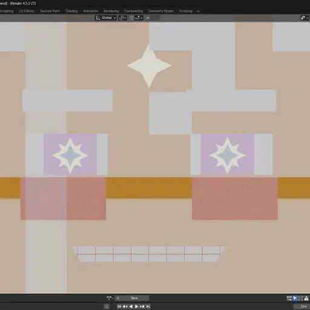This screenshot has width=310, height=310.
Task: Play the animation in reverse
Action: 131,306
